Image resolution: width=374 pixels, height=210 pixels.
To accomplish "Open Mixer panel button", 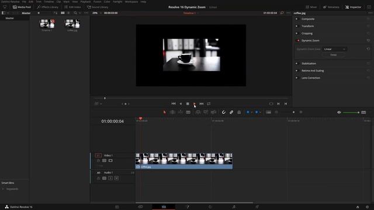I will [311, 7].
